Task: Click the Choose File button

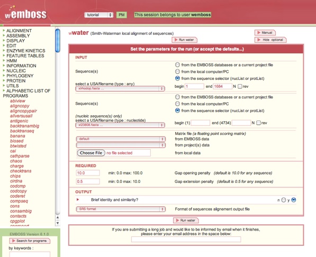Action: pyautogui.click(x=91, y=153)
